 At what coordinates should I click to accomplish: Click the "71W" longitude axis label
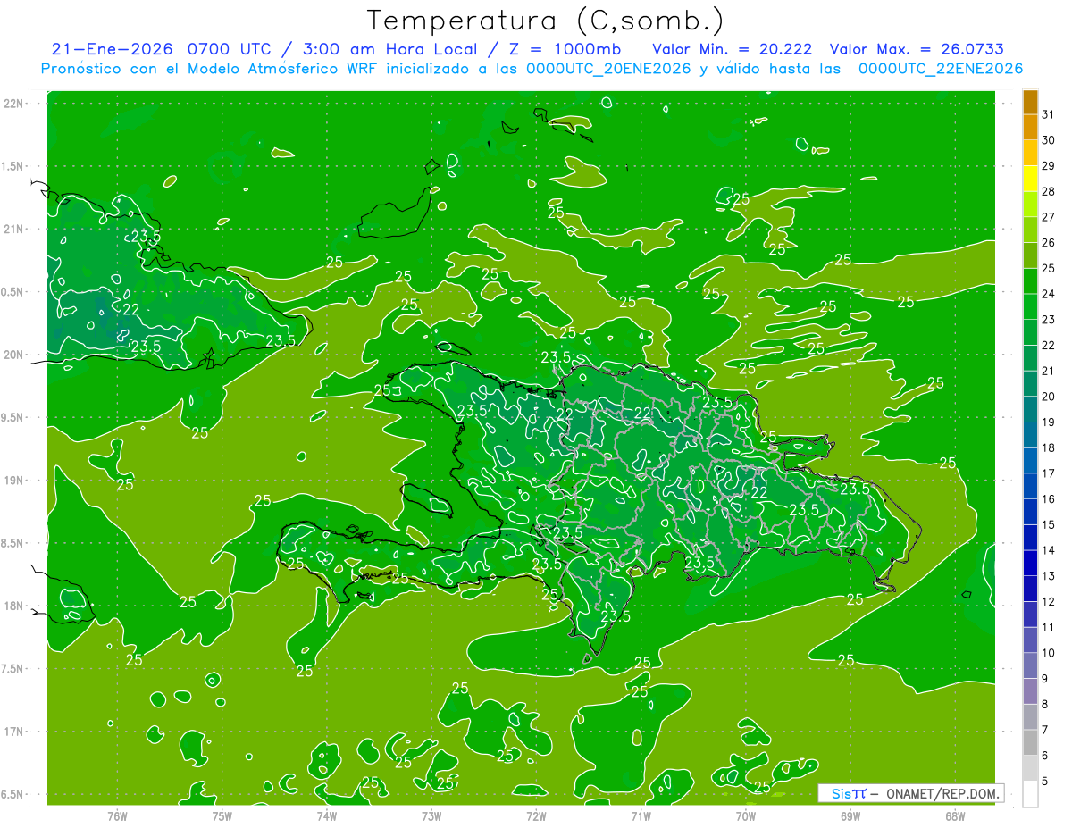pyautogui.click(x=641, y=816)
